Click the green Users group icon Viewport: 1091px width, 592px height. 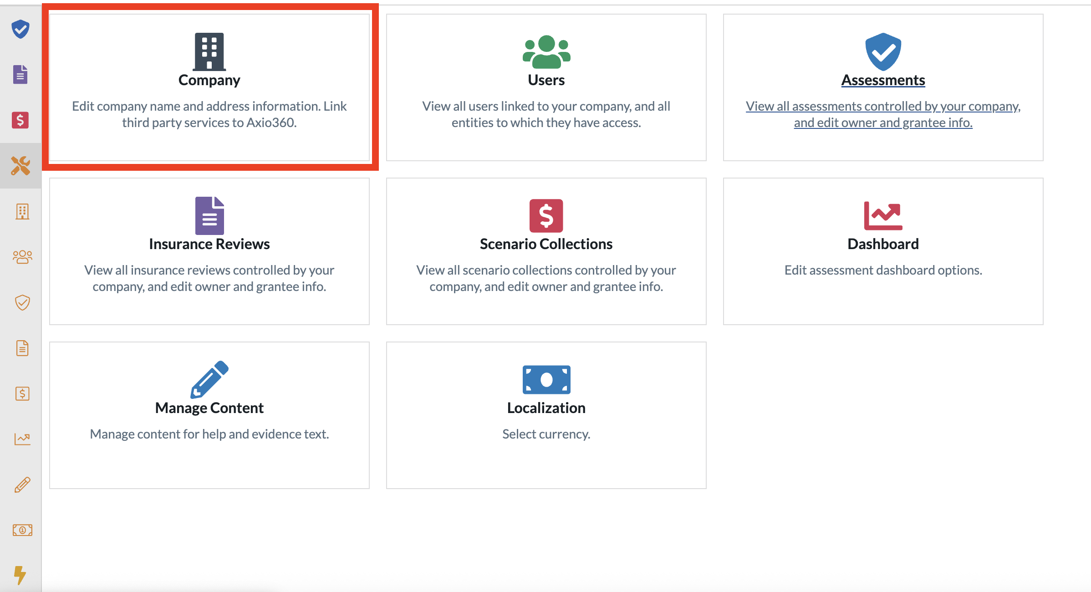click(546, 51)
